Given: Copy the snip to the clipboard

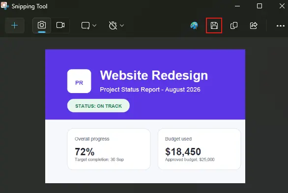Looking at the screenshot, I should tap(234, 25).
